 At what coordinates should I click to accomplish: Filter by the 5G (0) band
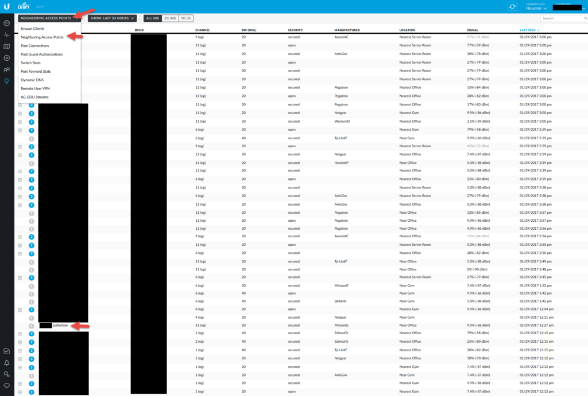pyautogui.click(x=187, y=18)
